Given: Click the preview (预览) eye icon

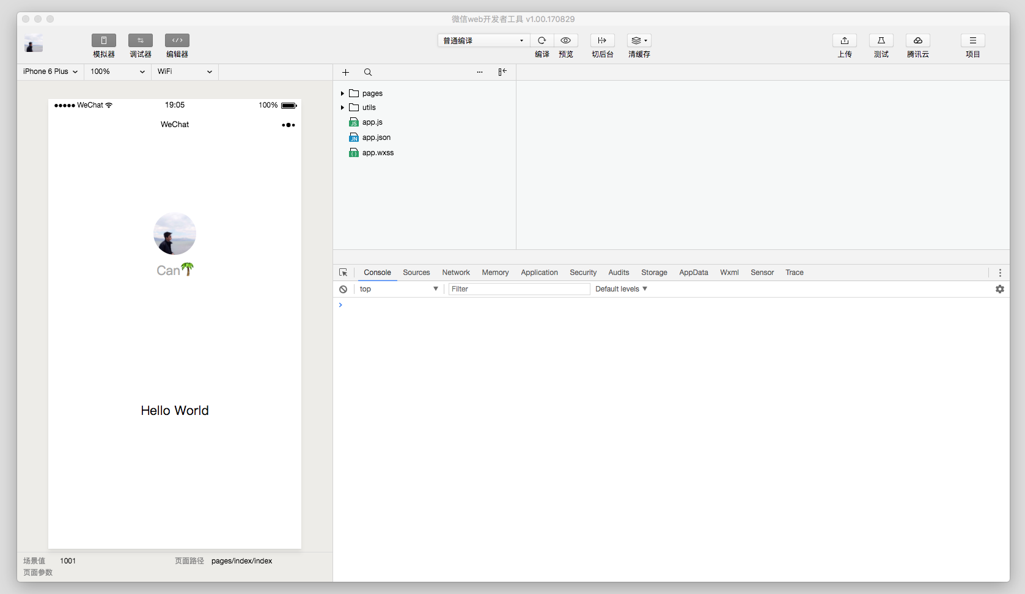Looking at the screenshot, I should pos(566,41).
